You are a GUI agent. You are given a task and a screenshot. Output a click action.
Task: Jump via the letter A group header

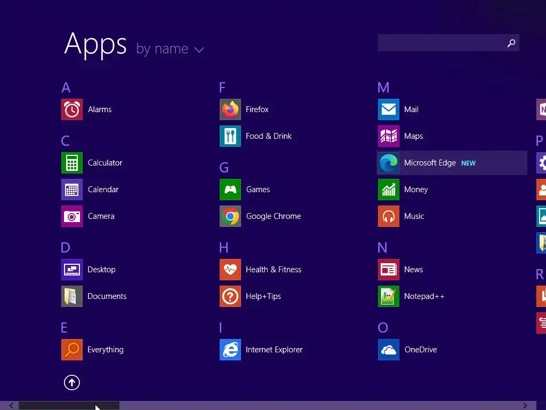66,88
